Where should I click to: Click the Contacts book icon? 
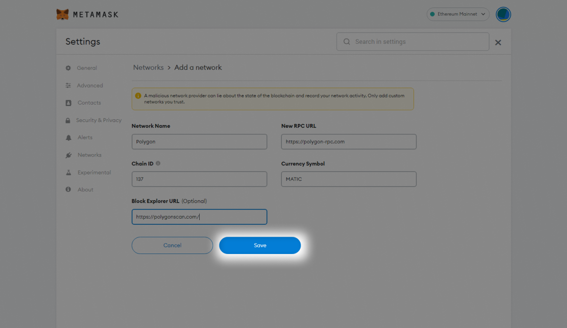point(68,103)
